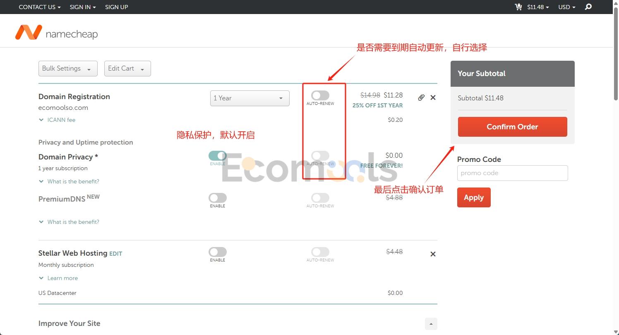Expand PremiumDNS 'What is the benefit?'
Screen dimensions: 619x335
[69, 222]
